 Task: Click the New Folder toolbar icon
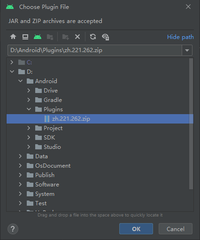(x=65, y=37)
